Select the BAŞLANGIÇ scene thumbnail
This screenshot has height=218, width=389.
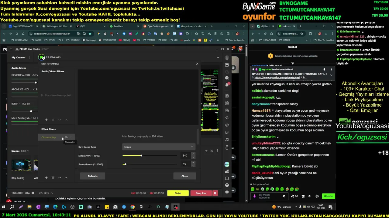[21, 165]
